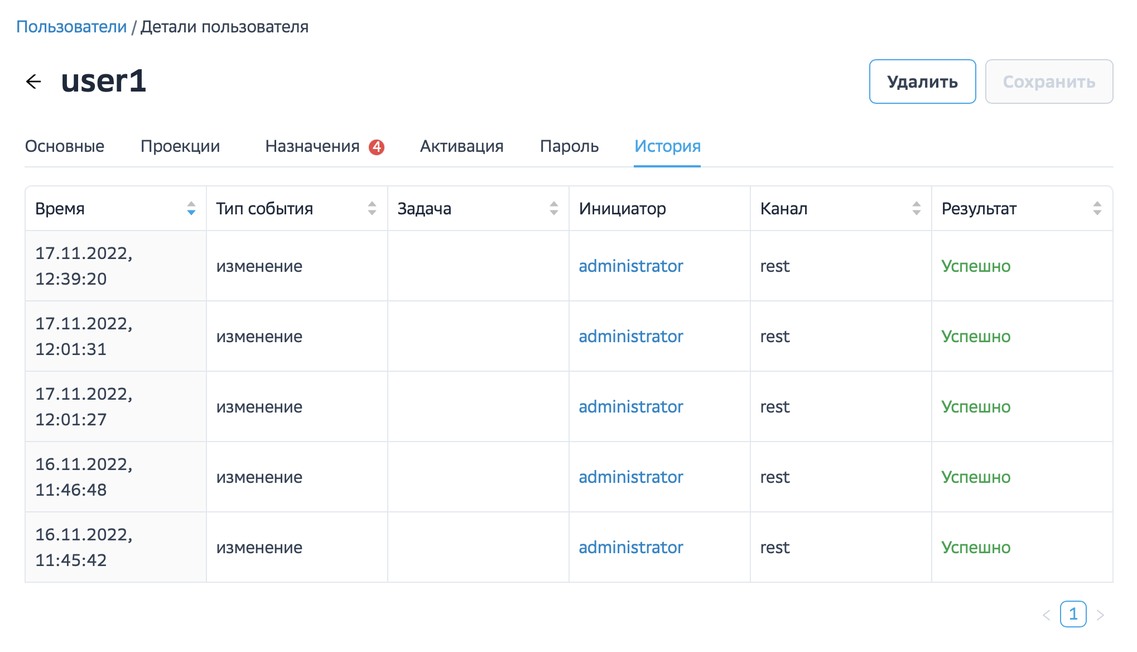Click the back arrow next to user1
This screenshot has height=652, width=1137.
34,81
